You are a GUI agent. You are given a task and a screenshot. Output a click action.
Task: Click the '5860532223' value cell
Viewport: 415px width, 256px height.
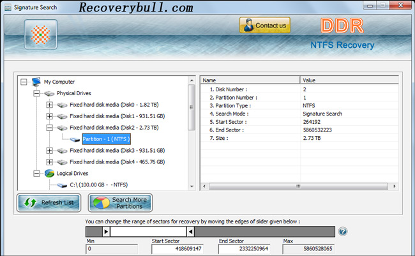click(317, 130)
